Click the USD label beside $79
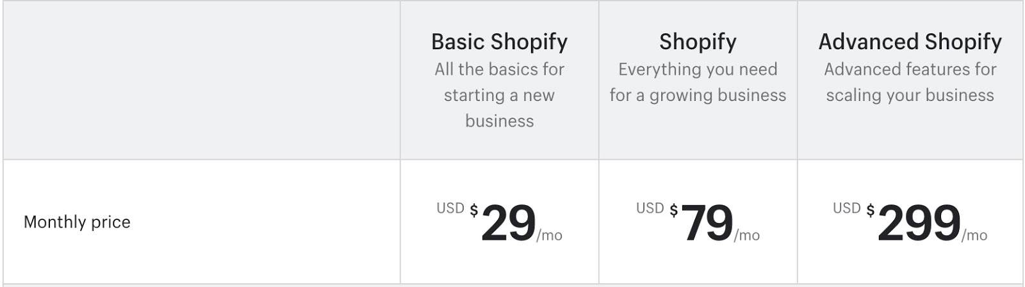The height and width of the screenshot is (287, 1025). [650, 208]
